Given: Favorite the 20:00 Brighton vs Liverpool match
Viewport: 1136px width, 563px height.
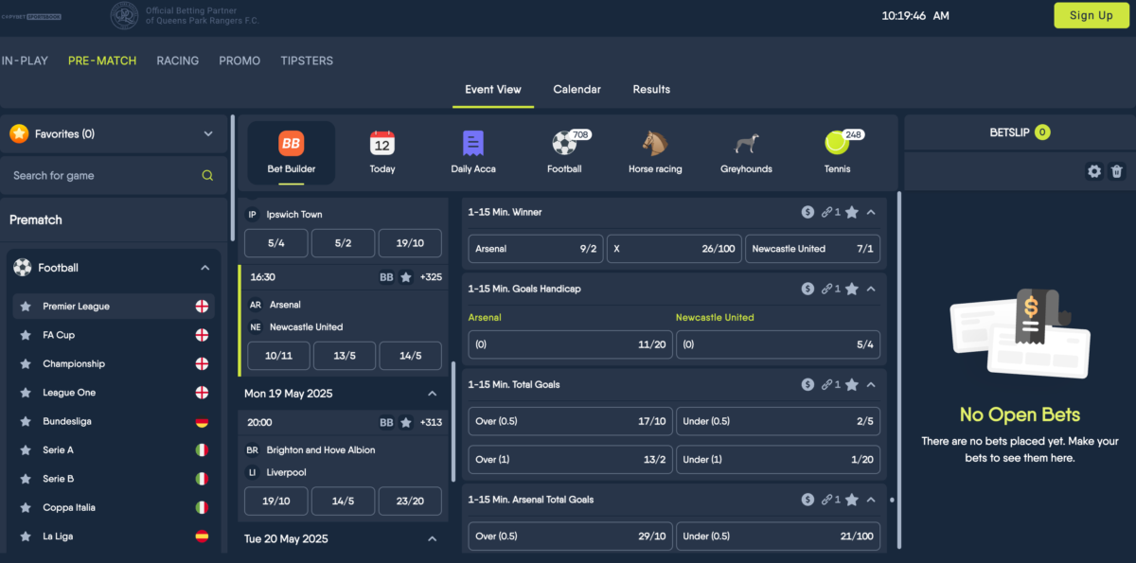Looking at the screenshot, I should point(406,423).
